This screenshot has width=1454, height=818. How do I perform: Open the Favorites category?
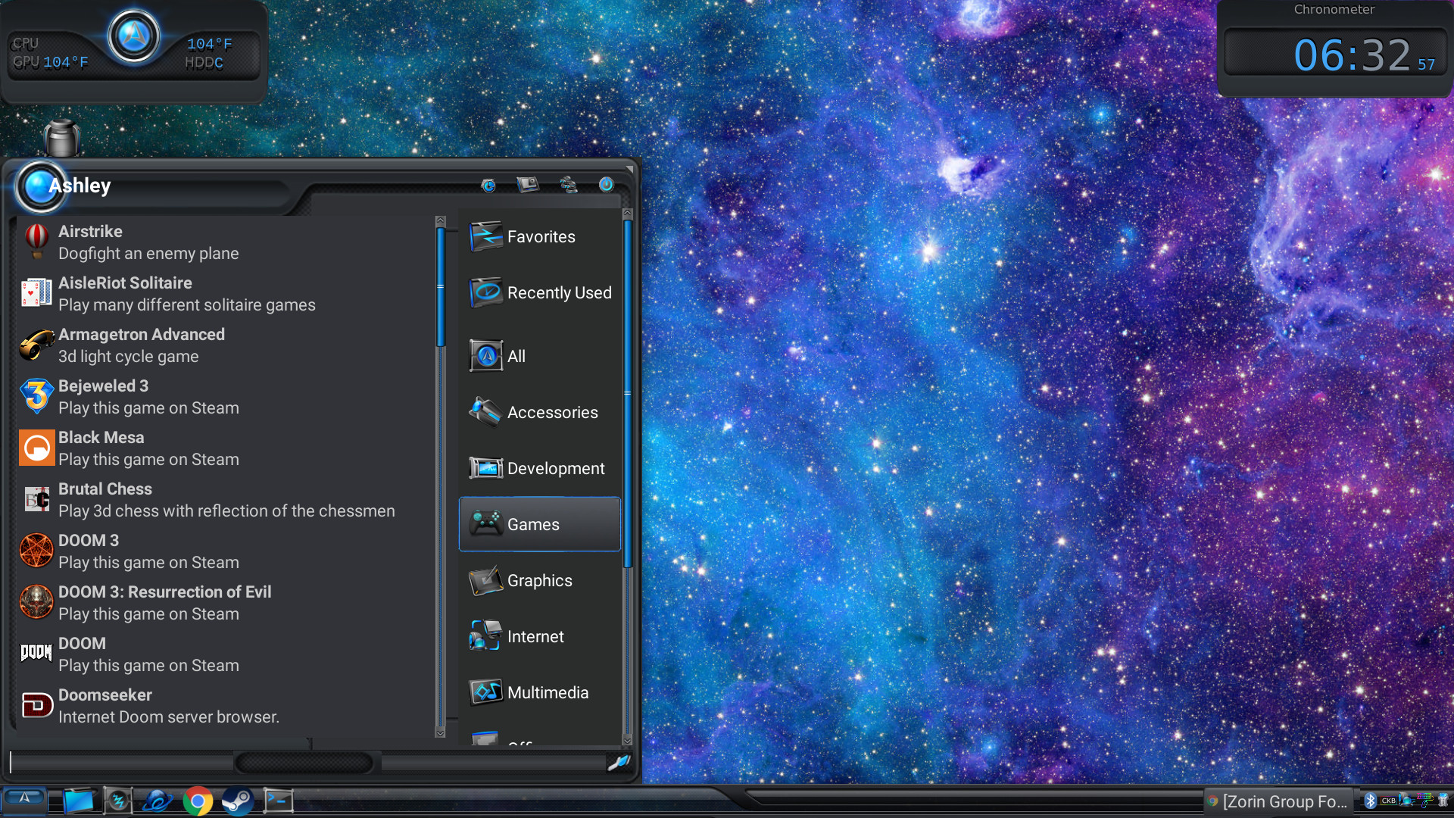coord(539,237)
